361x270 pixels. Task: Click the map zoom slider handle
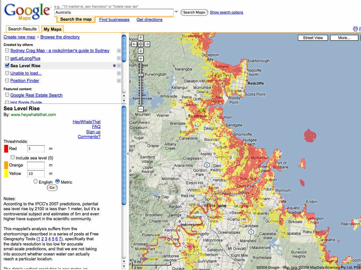(x=141, y=75)
